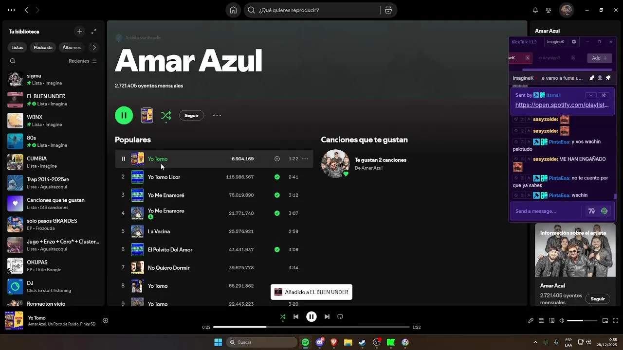
Task: Open Windows Start menu
Action: (218, 342)
